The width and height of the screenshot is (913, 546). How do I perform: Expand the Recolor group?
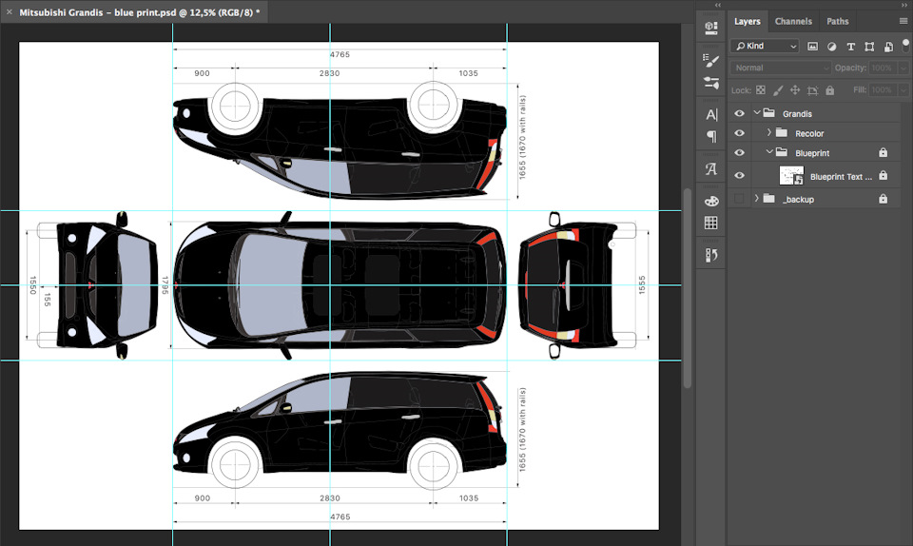(768, 133)
